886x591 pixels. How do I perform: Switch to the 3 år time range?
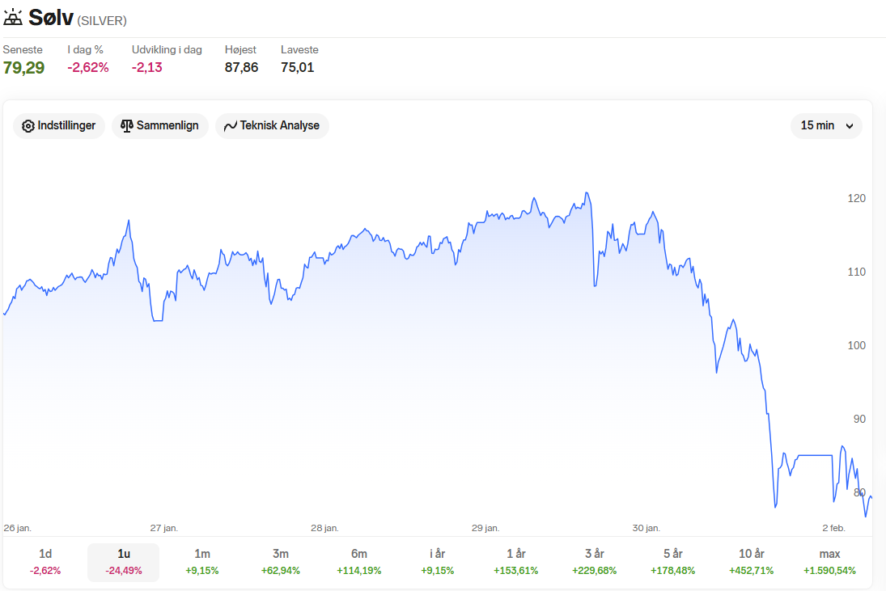(x=595, y=562)
